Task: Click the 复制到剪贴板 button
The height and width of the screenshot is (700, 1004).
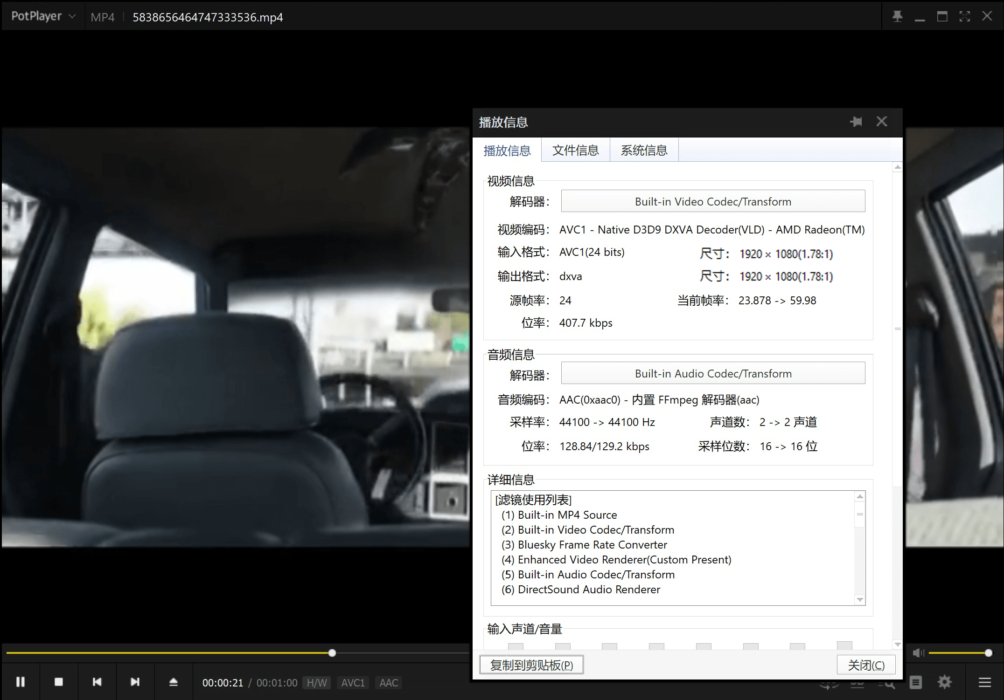Action: coord(531,665)
